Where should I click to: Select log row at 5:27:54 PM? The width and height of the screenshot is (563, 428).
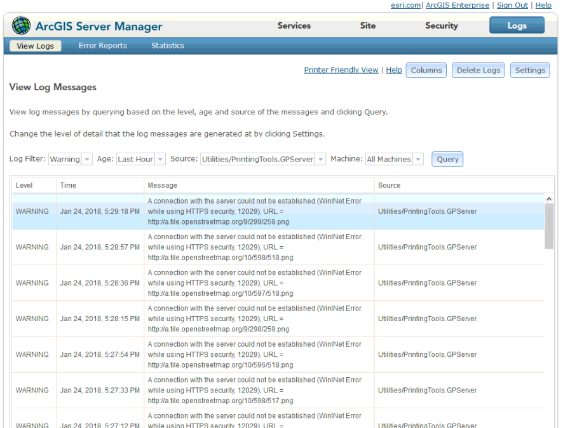pyautogui.click(x=278, y=355)
